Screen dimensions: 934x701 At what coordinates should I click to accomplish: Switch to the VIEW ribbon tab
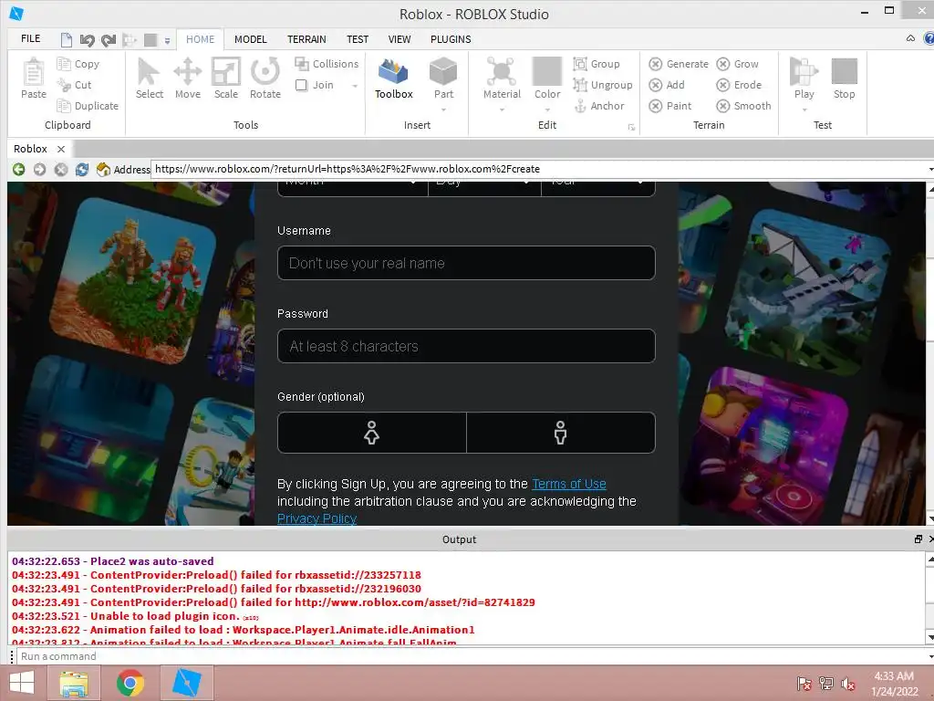coord(400,39)
